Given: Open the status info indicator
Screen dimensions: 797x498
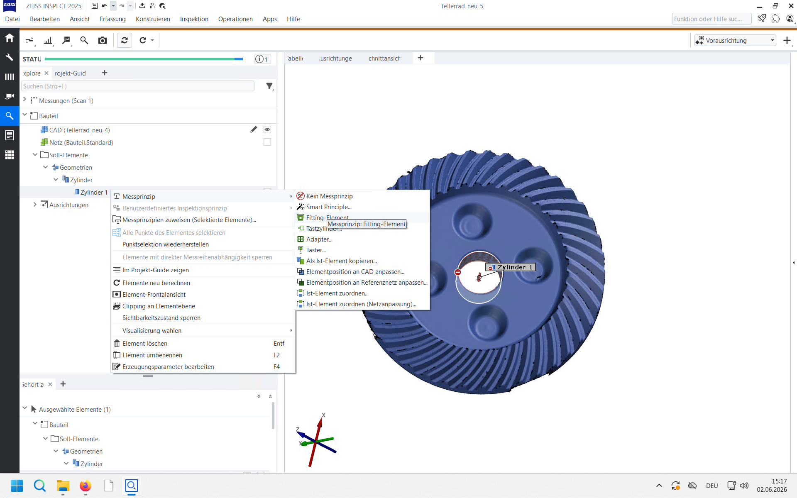Looking at the screenshot, I should [262, 59].
